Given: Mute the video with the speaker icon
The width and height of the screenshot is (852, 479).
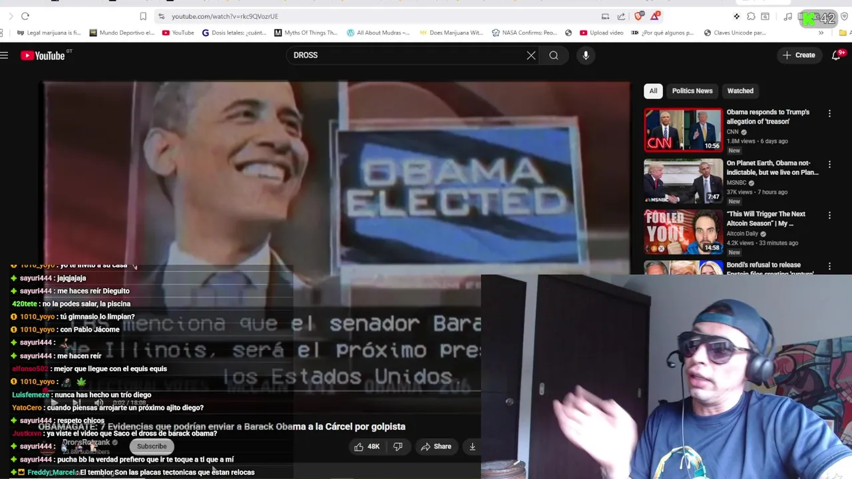Looking at the screenshot, I should pyautogui.click(x=99, y=402).
